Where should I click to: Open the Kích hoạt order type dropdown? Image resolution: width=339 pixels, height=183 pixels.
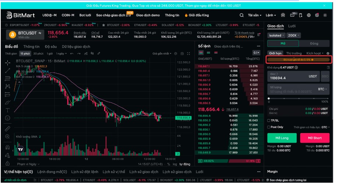click(315, 53)
